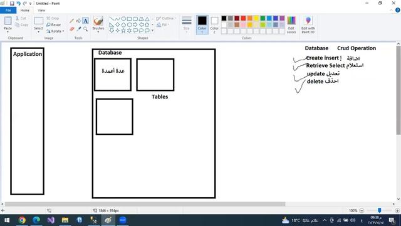Click the vertical scrollbar thumb

398,90
